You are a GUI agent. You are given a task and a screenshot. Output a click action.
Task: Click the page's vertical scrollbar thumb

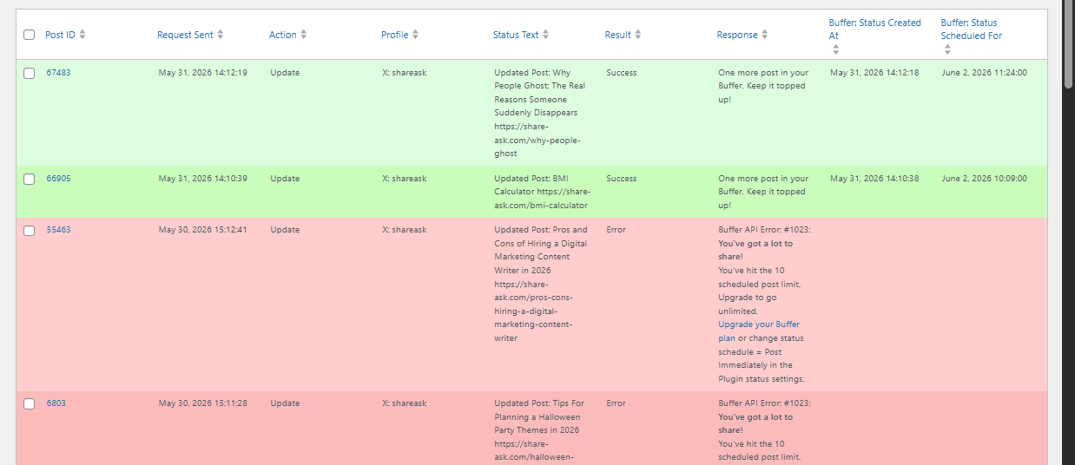click(1068, 45)
